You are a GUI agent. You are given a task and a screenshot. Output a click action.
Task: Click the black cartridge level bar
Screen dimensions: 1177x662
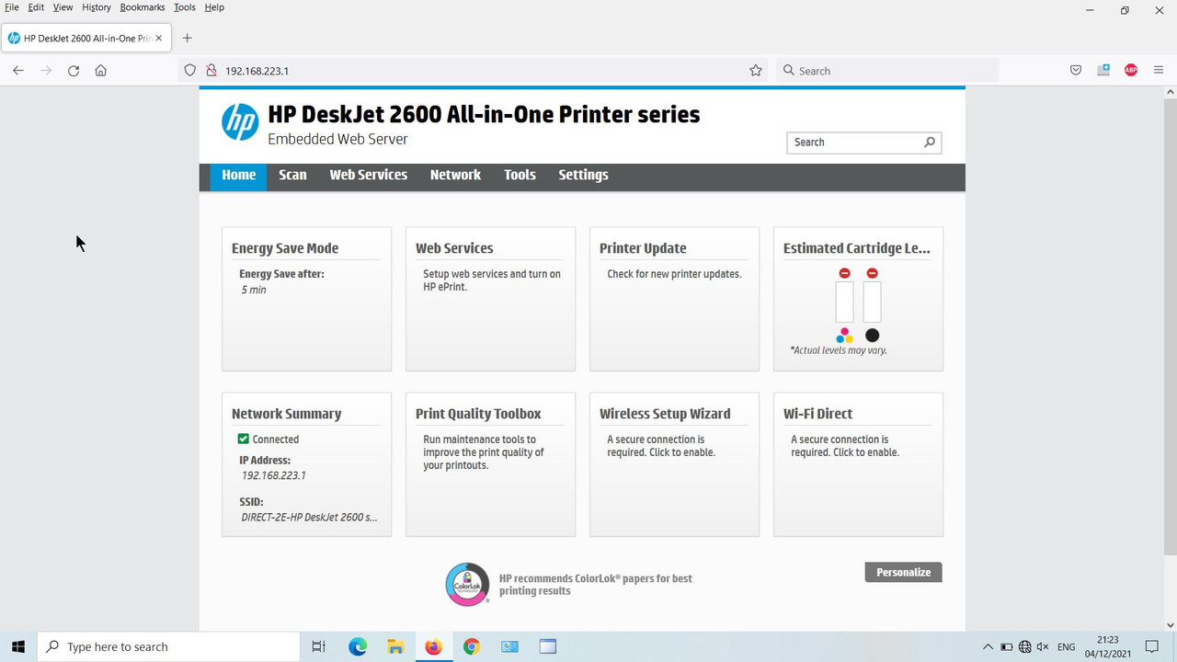point(873,302)
